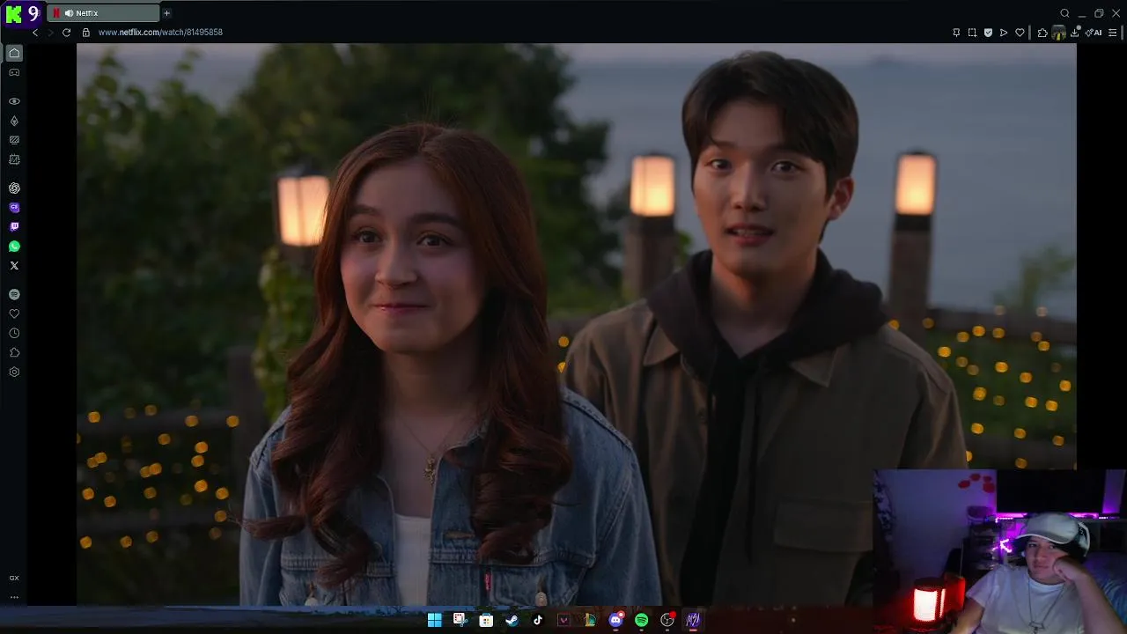Open sidebar Settings gear icon
The image size is (1127, 634).
pyautogui.click(x=14, y=372)
